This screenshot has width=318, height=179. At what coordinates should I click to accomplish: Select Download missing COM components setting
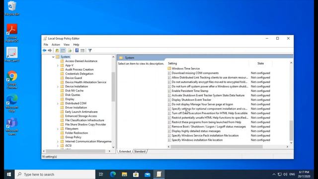click(195, 73)
